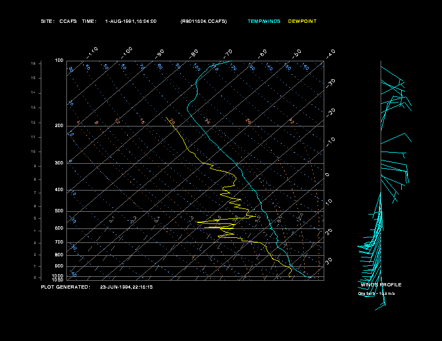
Task: Click the -90 temperature axis label
Action: [159, 53]
